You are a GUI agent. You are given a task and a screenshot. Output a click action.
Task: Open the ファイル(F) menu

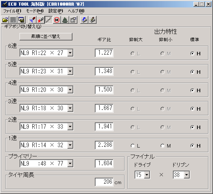12,11
